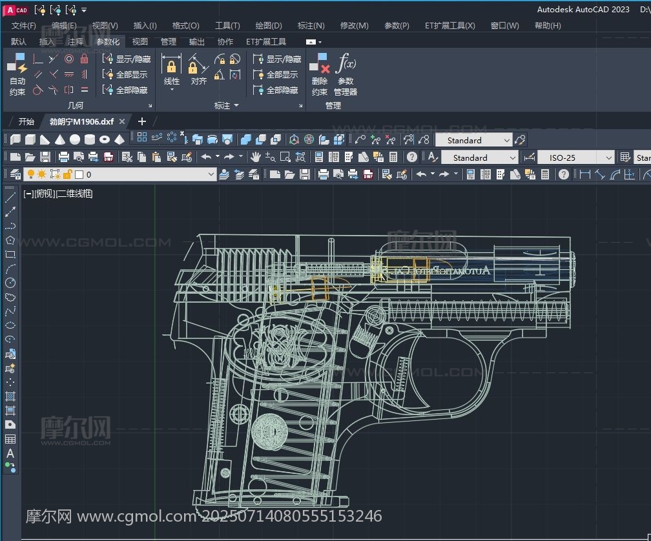
Task: Toggle layer 0 freeze sun icon
Action: tap(42, 174)
